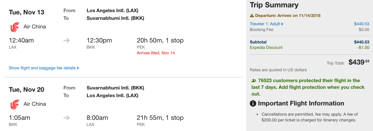Screen dimensions: 373x131
Task: Click the arrow icon between 12:40am and 12:30pm
Action: pos(67,41)
